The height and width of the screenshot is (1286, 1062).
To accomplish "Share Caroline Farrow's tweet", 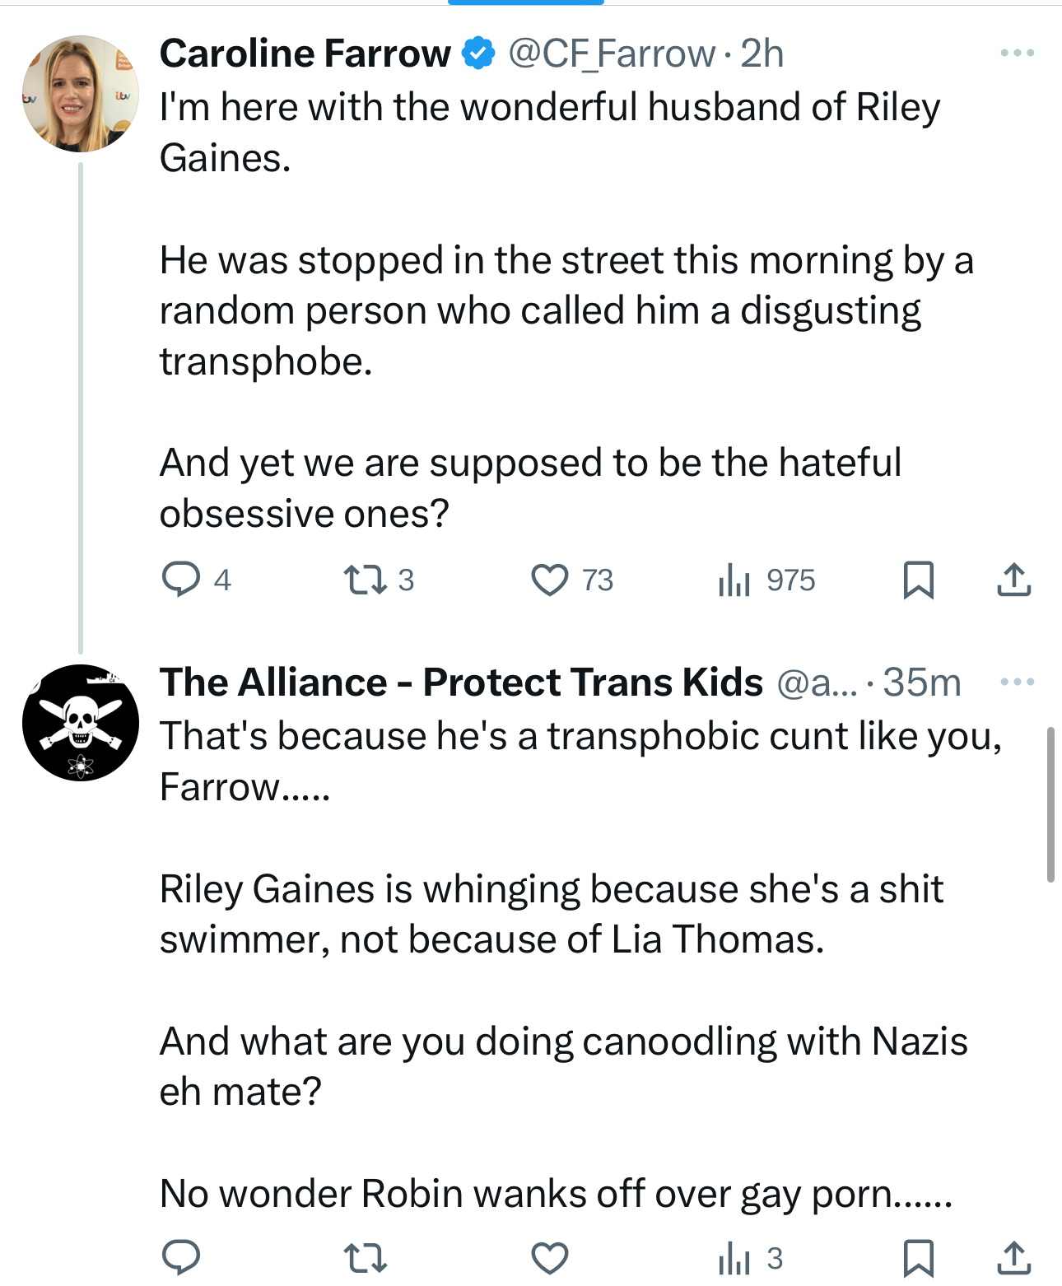I will (1013, 580).
